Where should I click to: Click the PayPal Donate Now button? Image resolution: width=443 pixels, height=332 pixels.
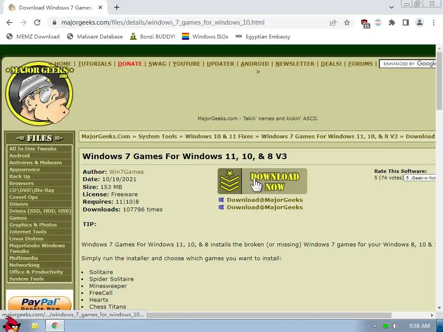coord(39,303)
